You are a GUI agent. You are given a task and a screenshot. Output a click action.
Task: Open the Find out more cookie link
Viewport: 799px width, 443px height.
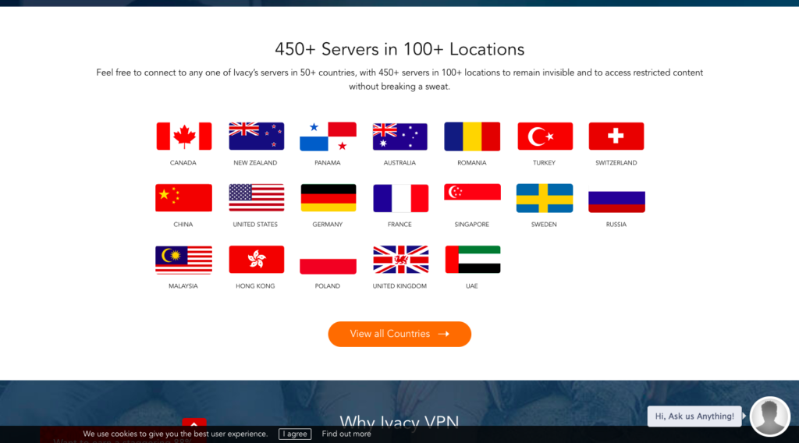click(346, 434)
